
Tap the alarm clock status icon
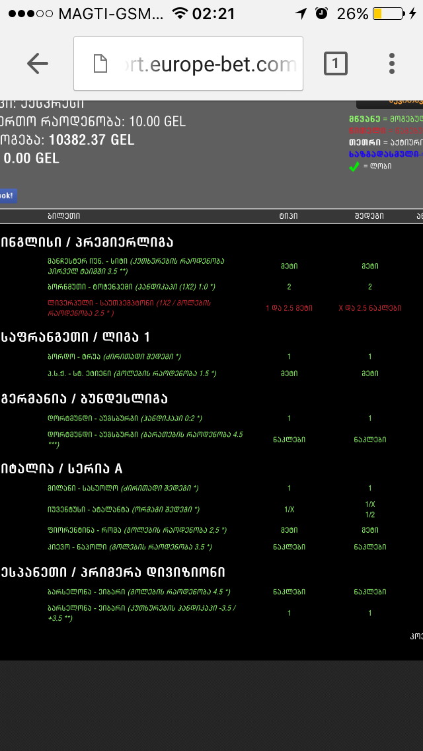point(321,13)
